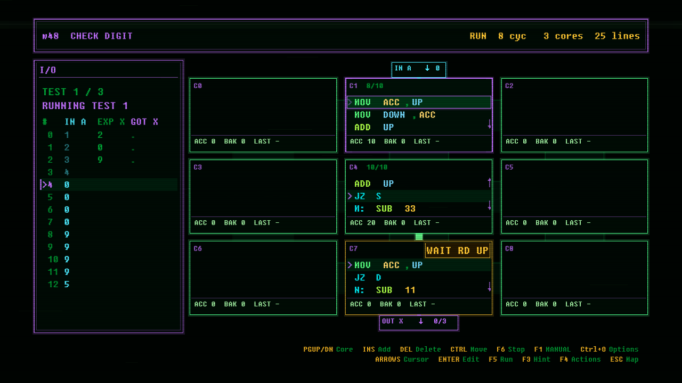Select the N: SUB 33 line in C4

point(419,209)
